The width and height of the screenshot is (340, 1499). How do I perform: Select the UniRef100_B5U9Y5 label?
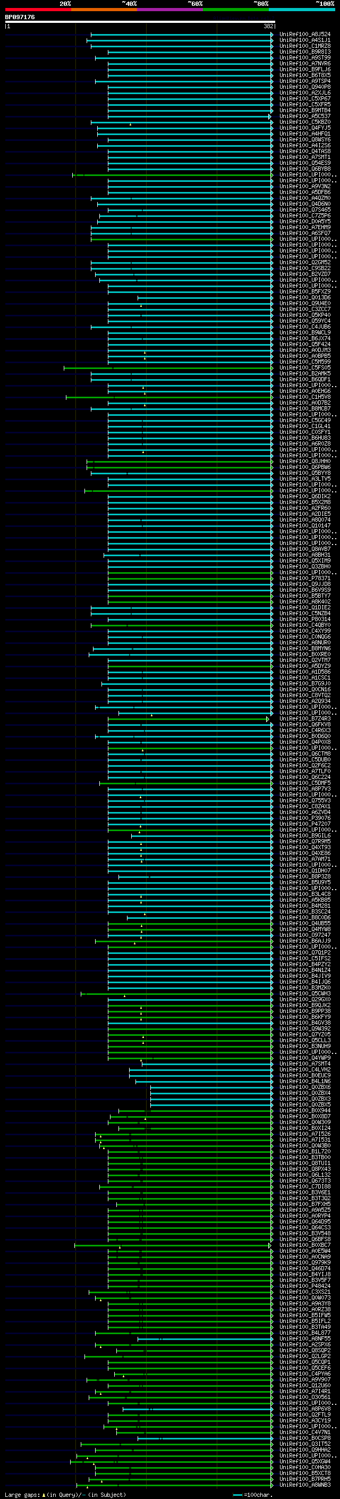pyautogui.click(x=305, y=882)
